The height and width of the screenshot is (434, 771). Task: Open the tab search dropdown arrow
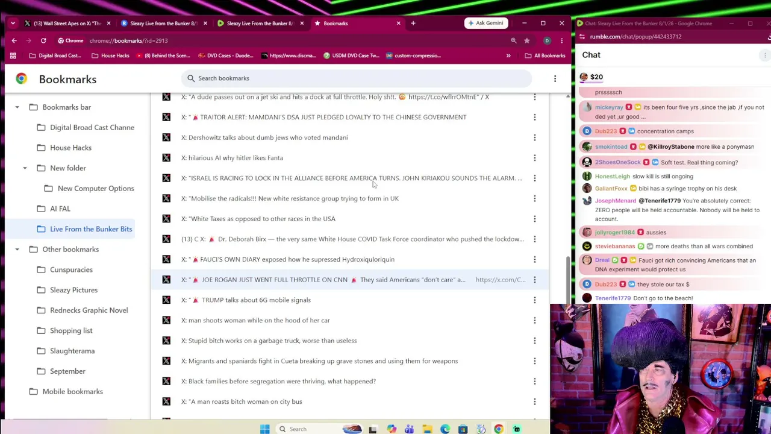pos(13,23)
